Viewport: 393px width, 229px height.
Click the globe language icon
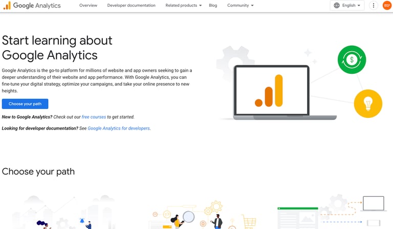[x=337, y=5]
